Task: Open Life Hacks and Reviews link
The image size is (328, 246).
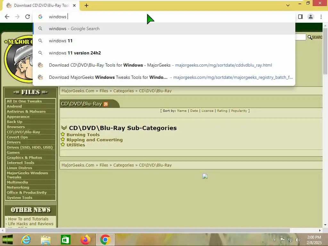Action: (31, 224)
